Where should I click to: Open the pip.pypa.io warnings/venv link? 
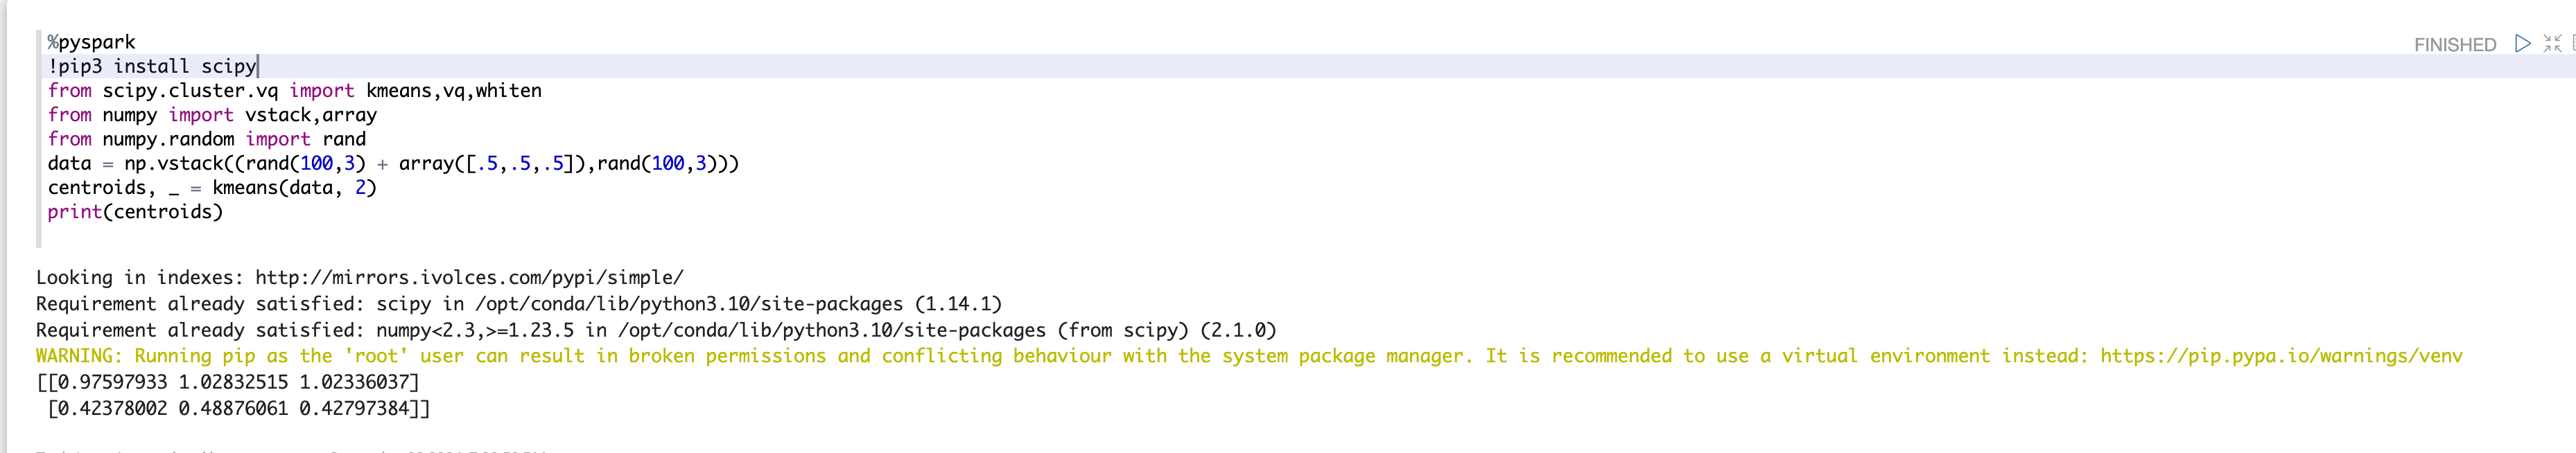point(2281,356)
